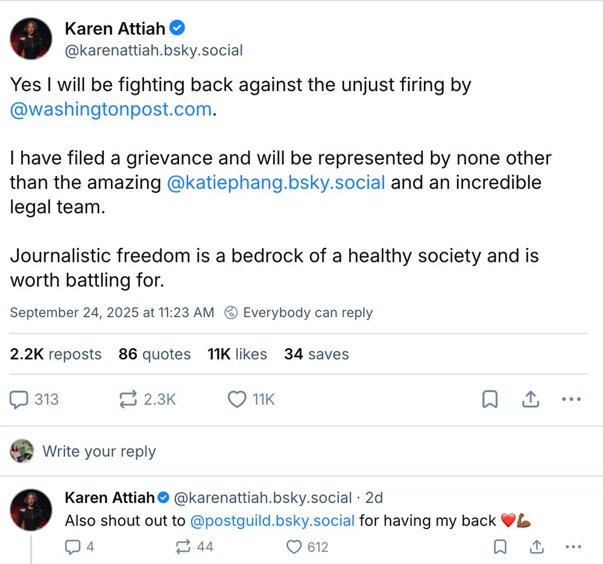Open the Everybody can reply settings
The image size is (603, 564).
(x=299, y=312)
